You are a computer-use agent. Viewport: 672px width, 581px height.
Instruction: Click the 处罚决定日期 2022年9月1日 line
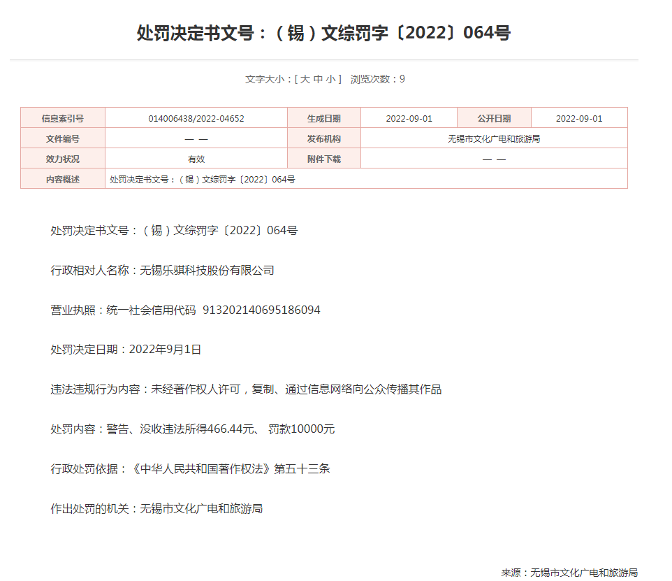126,350
